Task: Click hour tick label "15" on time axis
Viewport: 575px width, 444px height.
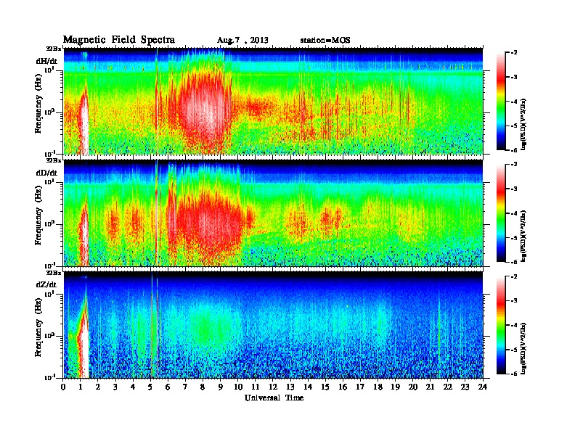Action: coord(325,387)
